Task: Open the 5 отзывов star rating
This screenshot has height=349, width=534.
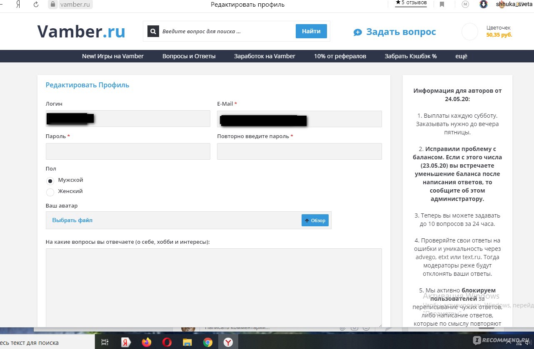Action: [411, 3]
